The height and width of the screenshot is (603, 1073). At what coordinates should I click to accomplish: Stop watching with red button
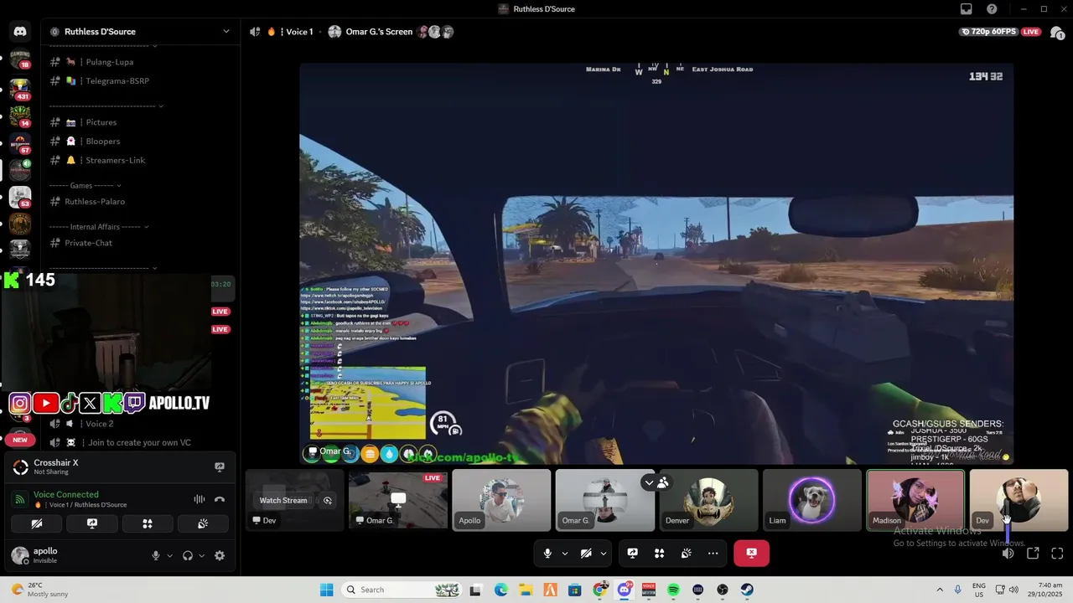751,553
